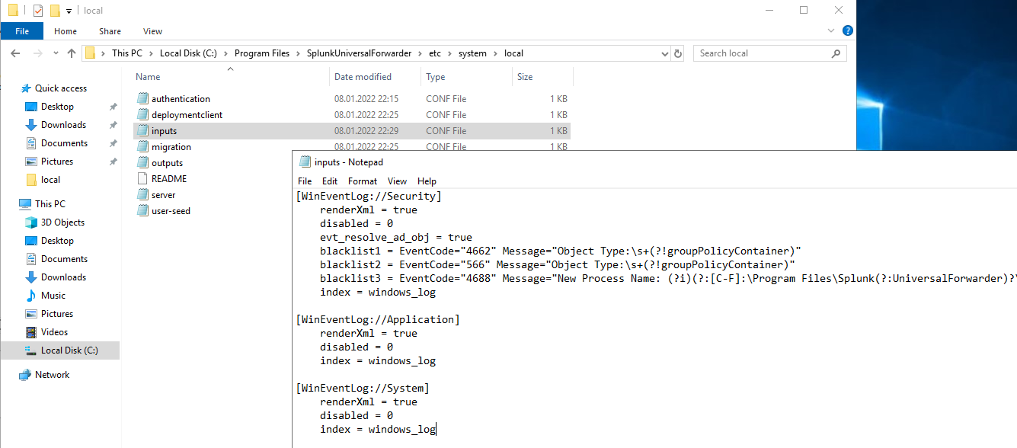
Task: Click the Refresh button beside address bar
Action: coord(679,53)
